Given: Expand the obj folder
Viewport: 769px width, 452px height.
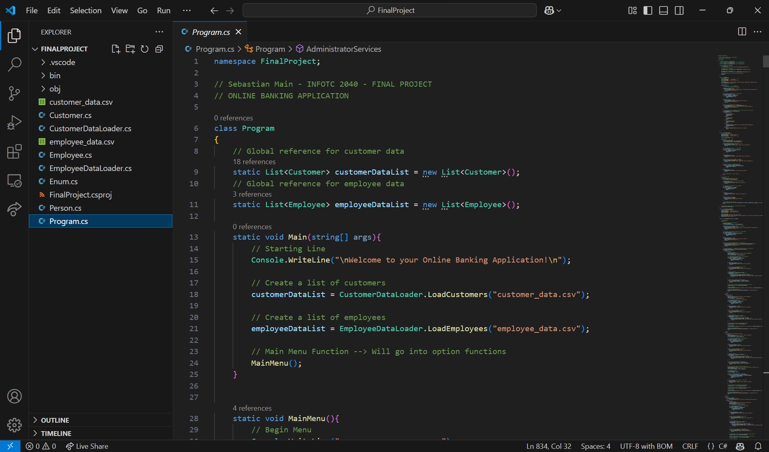Looking at the screenshot, I should click(100, 89).
